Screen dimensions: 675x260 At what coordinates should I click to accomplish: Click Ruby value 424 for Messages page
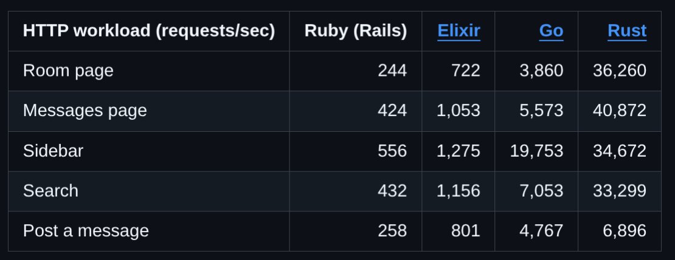(392, 111)
